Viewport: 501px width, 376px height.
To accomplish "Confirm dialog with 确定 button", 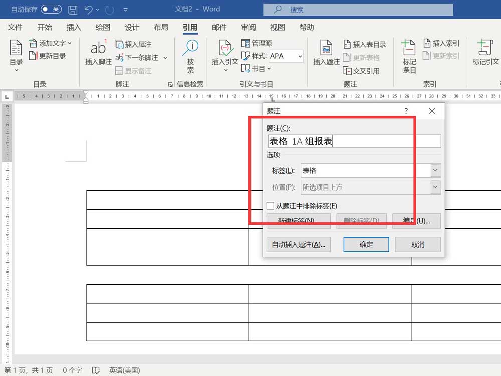I will [x=366, y=245].
